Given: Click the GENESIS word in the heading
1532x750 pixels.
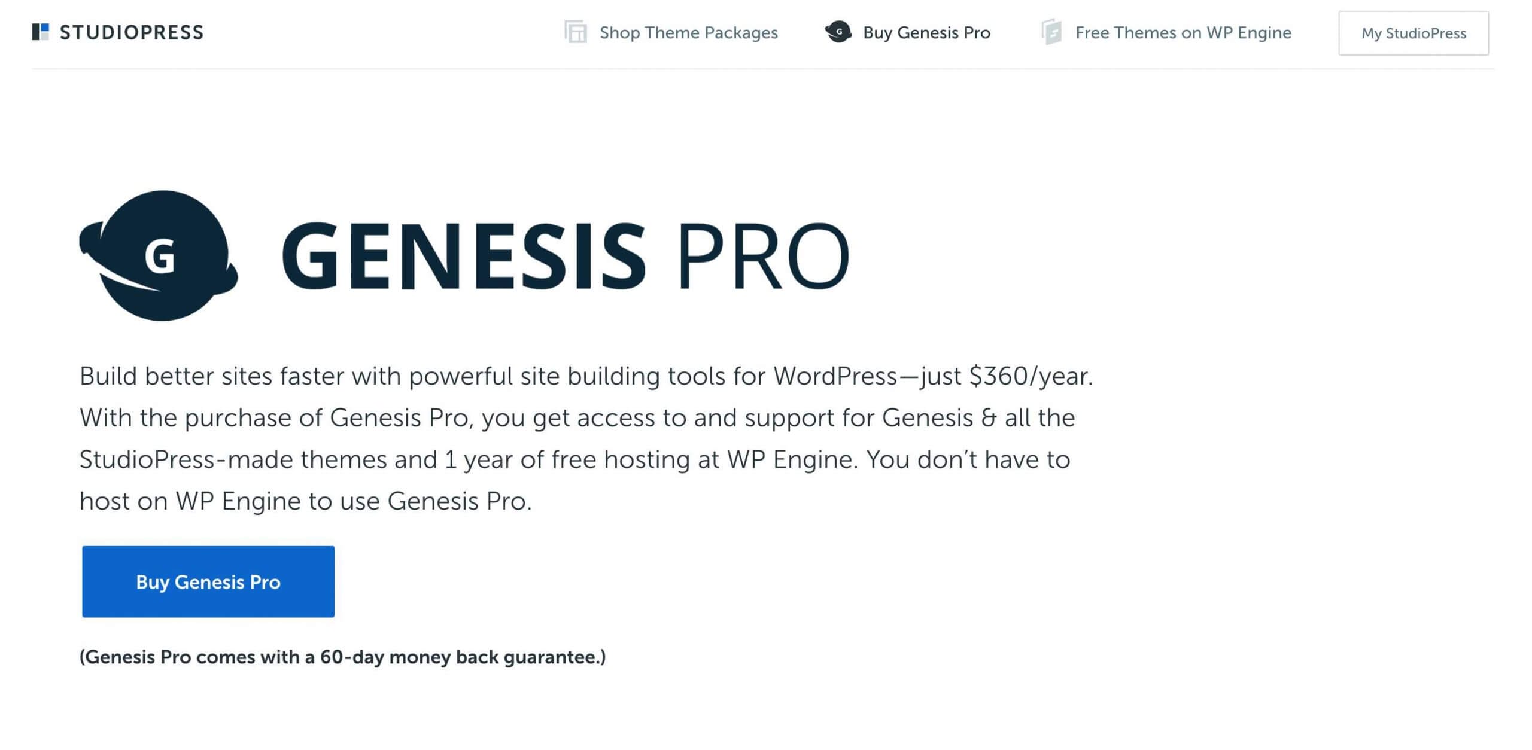Looking at the screenshot, I should tap(464, 256).
